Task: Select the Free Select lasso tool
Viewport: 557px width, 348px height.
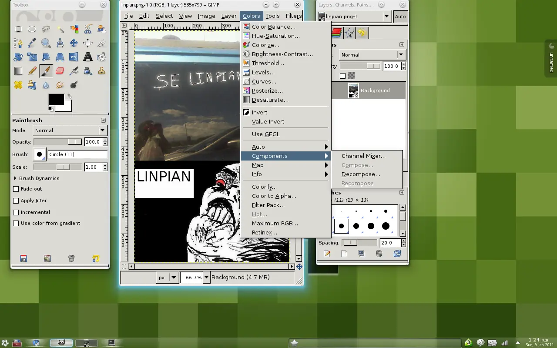Action: click(x=46, y=29)
